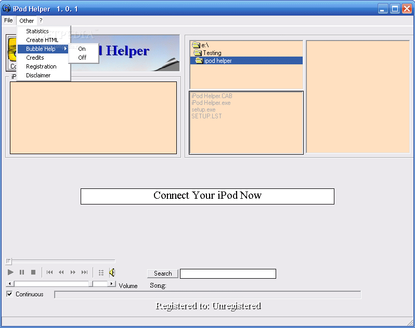Open the ? help menu
The image size is (415, 328).
(41, 20)
